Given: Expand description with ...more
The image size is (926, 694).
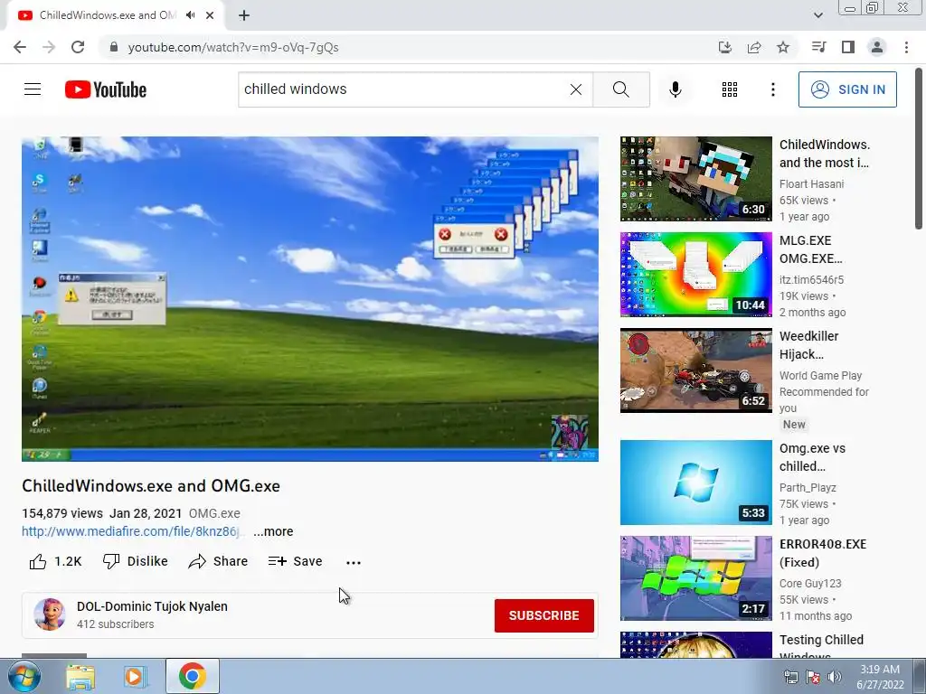Looking at the screenshot, I should point(273,531).
